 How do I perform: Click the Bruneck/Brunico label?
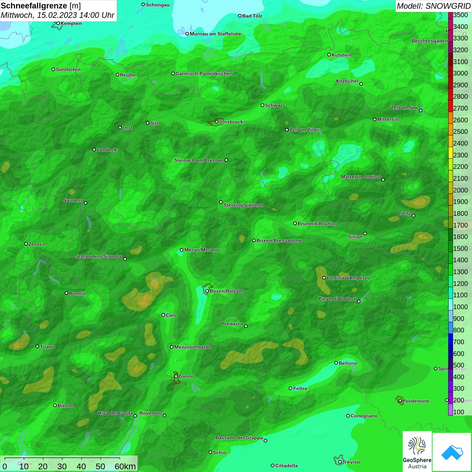point(318,224)
